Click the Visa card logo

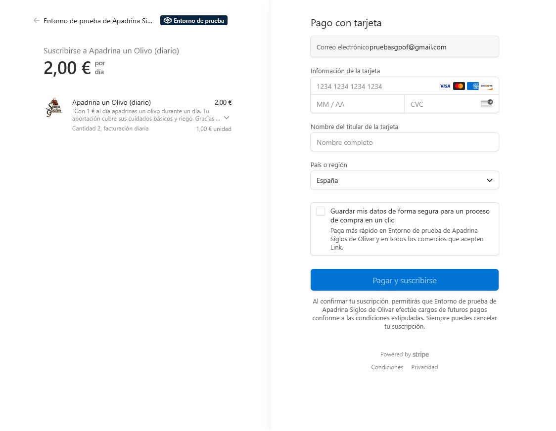coord(445,86)
